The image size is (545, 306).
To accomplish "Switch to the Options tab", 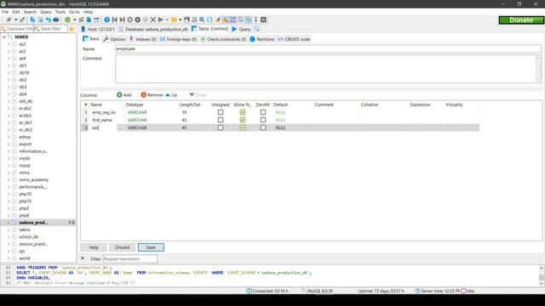I will pyautogui.click(x=114, y=39).
